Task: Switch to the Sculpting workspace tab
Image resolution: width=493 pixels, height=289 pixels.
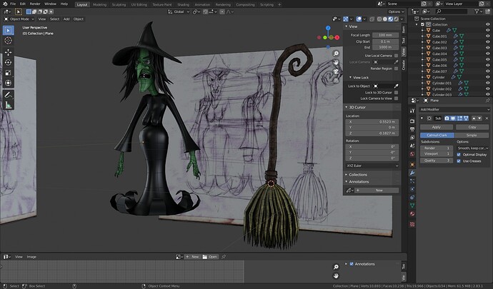Action: point(119,4)
